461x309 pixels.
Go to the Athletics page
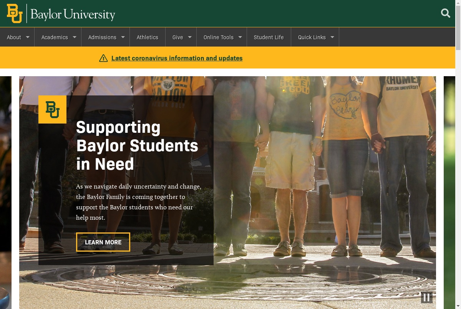[x=148, y=37]
